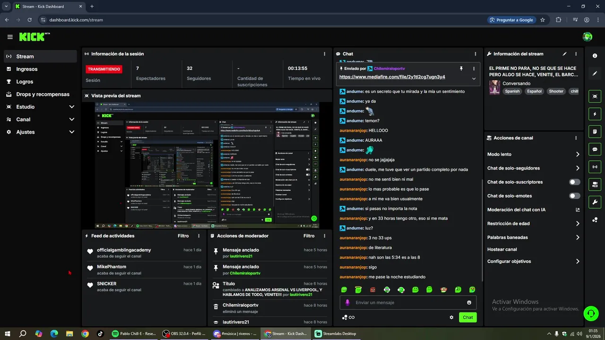
Task: Open Ingresos in the sidebar
Action: pos(40,69)
